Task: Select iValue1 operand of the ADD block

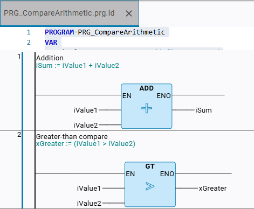Action: pyautogui.click(x=85, y=110)
